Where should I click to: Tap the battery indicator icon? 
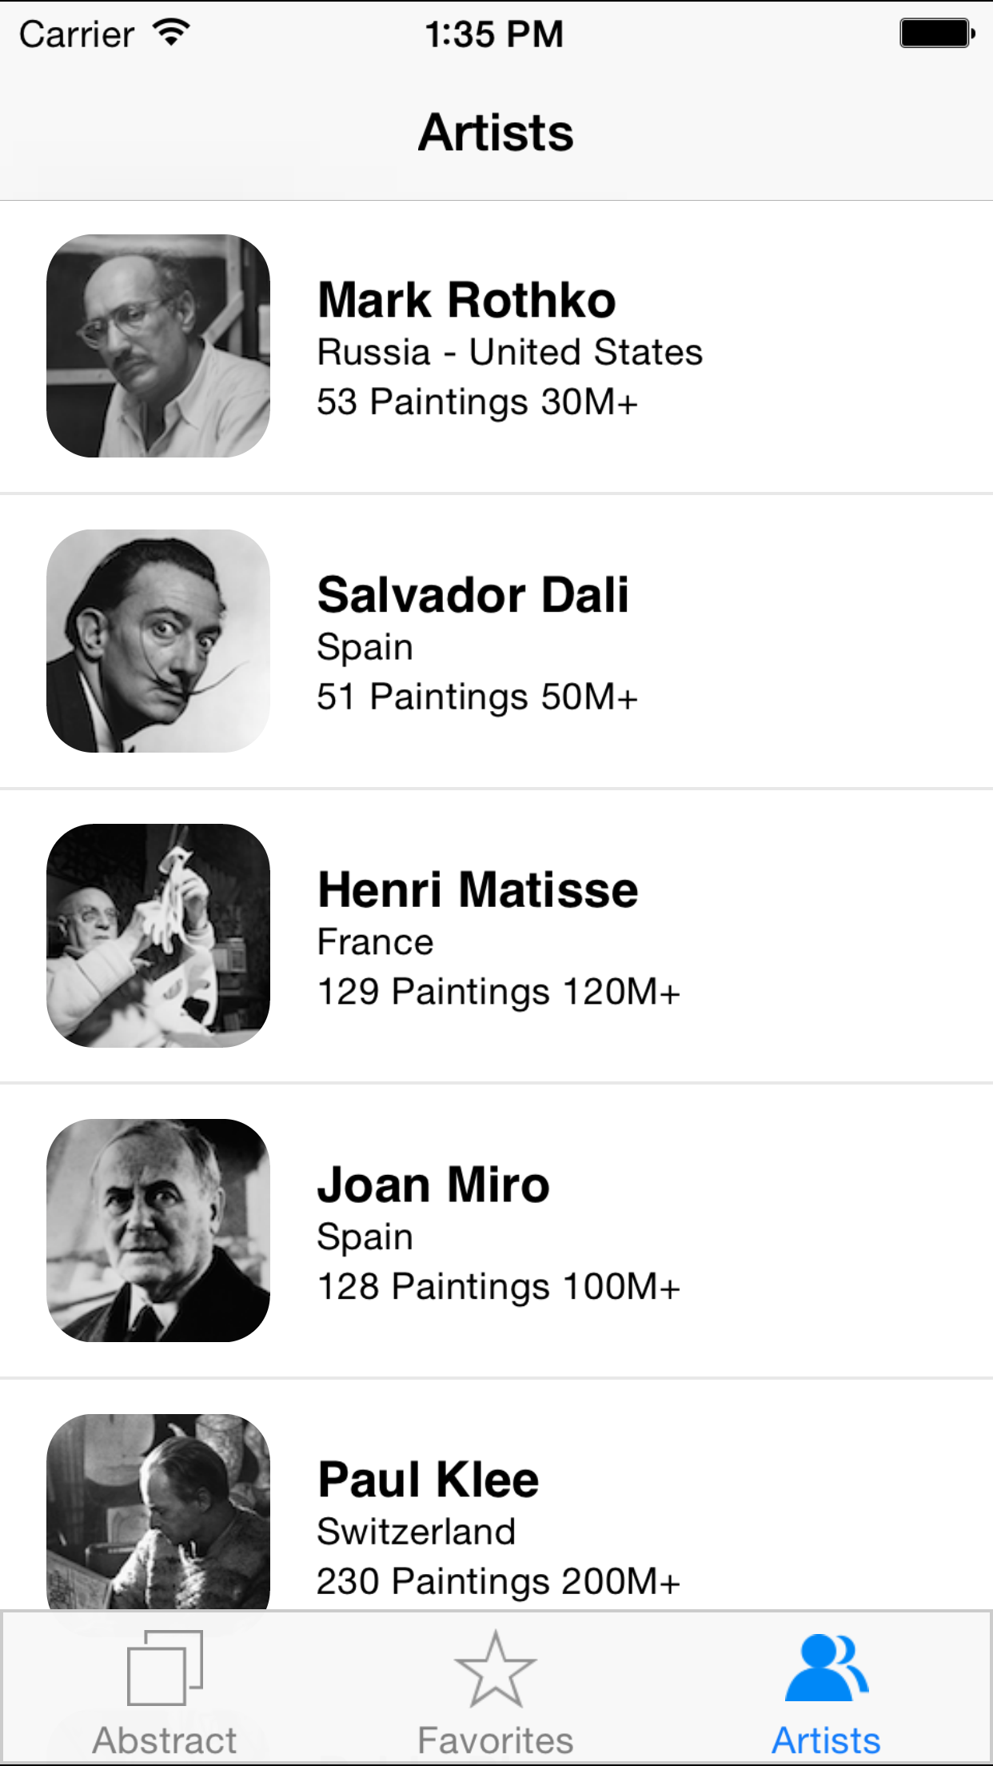click(936, 34)
